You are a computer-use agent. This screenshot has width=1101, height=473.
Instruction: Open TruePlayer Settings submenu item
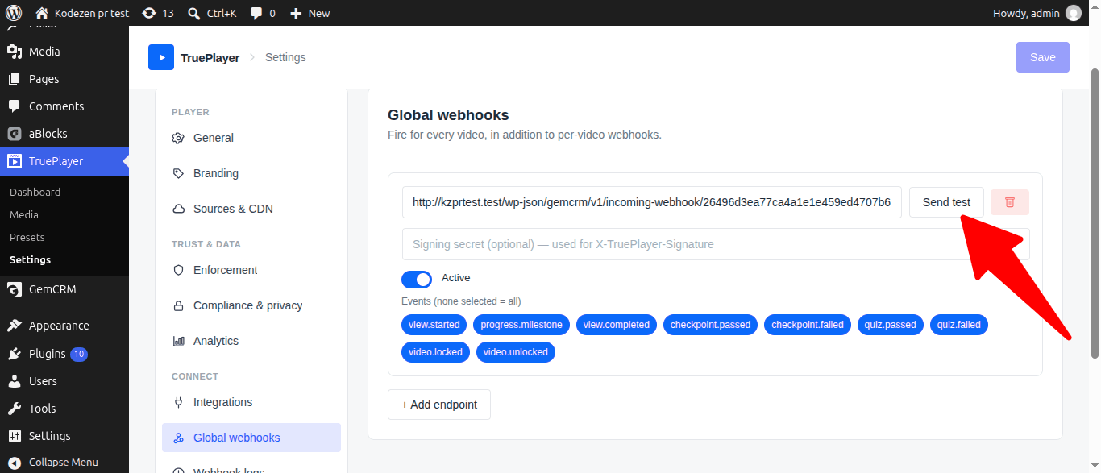tap(30, 259)
